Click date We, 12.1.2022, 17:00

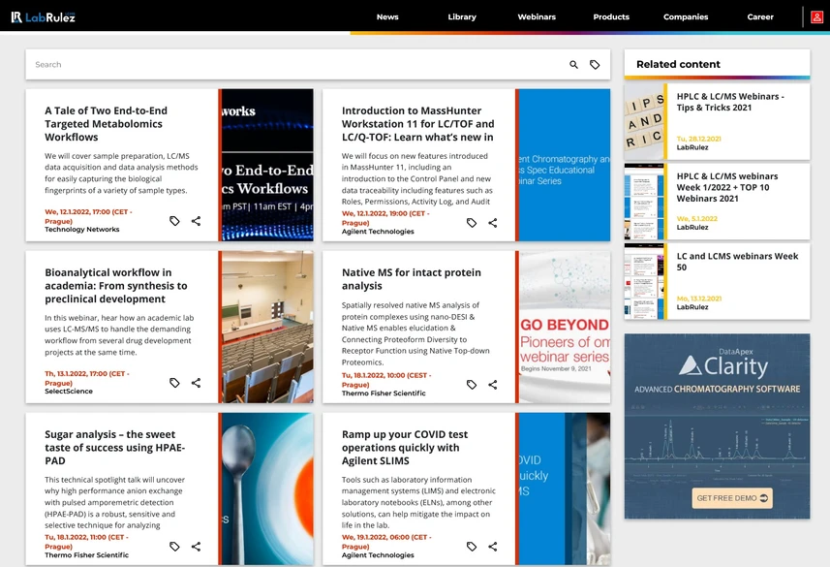88,216
